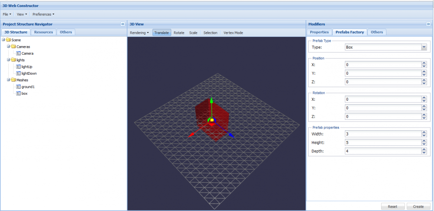This screenshot has width=434, height=211.
Task: Click the lightUp item icon
Action: click(x=19, y=66)
